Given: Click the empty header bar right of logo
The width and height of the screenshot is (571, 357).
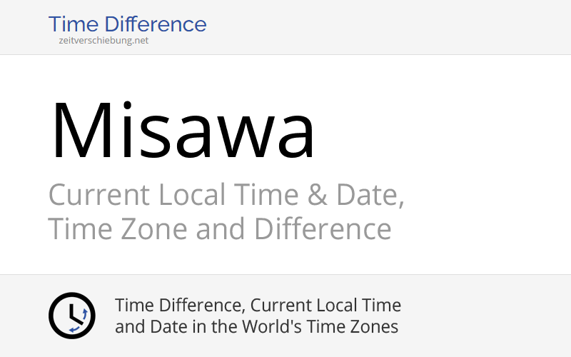Looking at the screenshot, I should pyautogui.click(x=393, y=27).
